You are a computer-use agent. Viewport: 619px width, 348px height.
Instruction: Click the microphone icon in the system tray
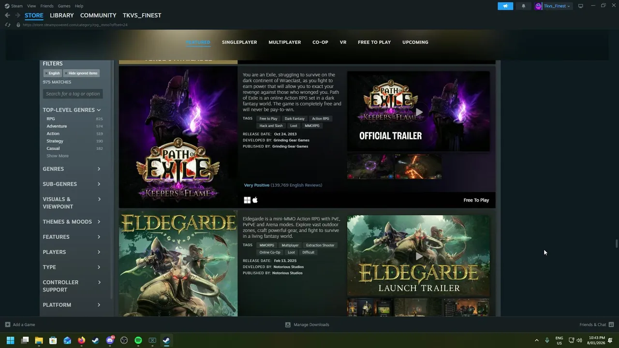[x=547, y=340]
